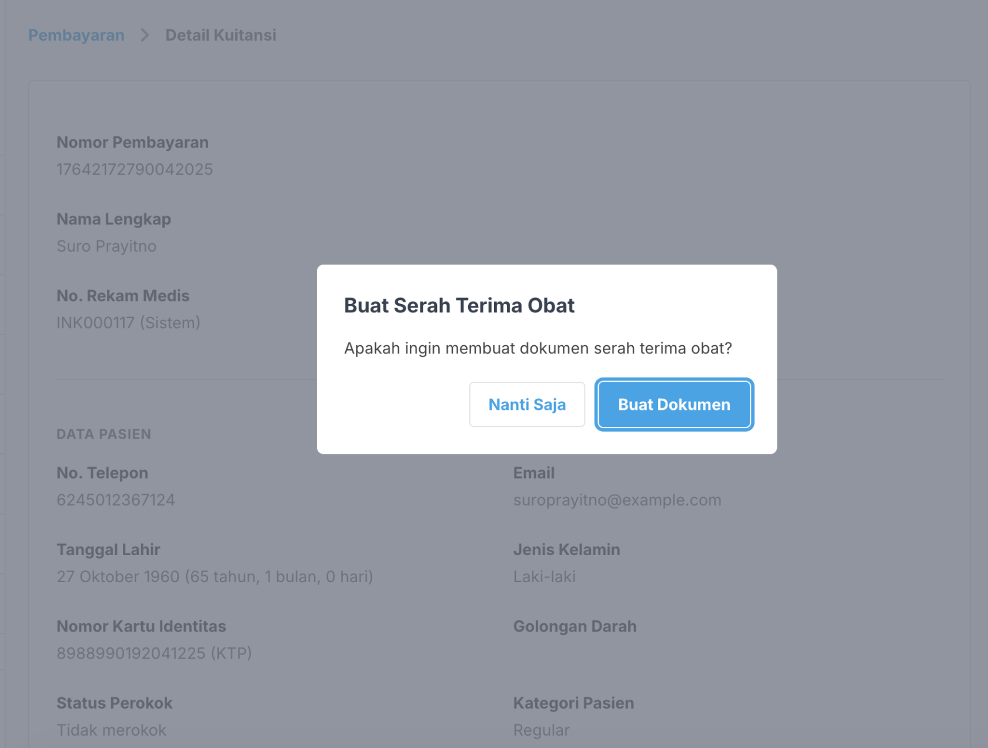Click the Status Perokok value Tidak merokok
This screenshot has height=748, width=988.
point(111,730)
